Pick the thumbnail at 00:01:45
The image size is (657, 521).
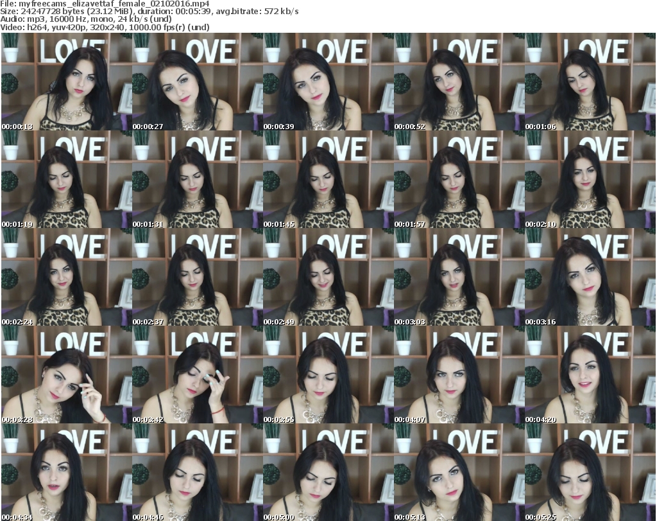(328, 179)
